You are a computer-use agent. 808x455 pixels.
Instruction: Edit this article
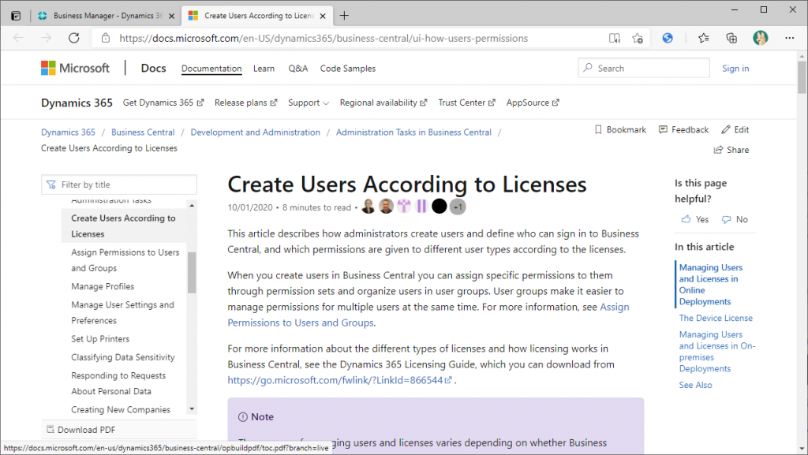click(735, 129)
